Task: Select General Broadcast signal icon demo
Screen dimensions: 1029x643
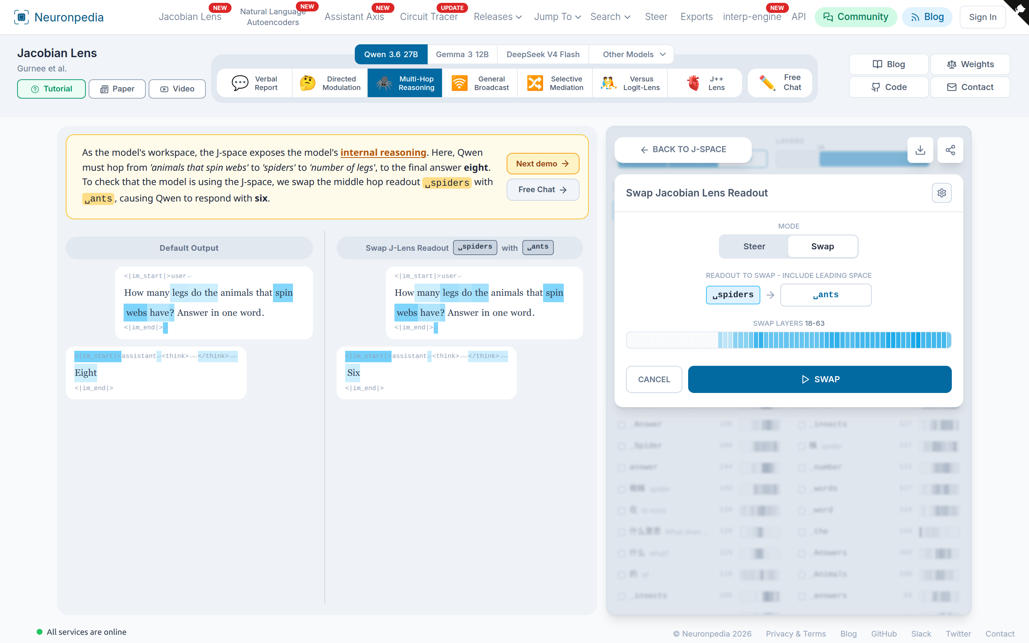Action: pos(480,83)
